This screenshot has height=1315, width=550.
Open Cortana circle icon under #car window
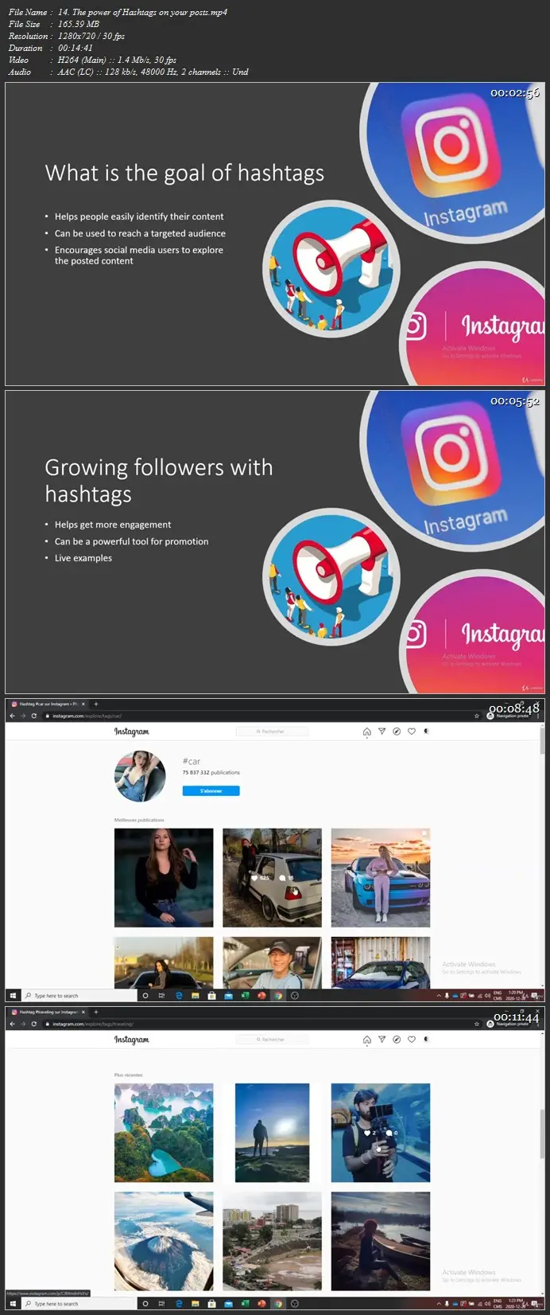click(x=145, y=996)
